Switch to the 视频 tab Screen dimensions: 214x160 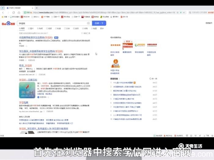coord(49,28)
